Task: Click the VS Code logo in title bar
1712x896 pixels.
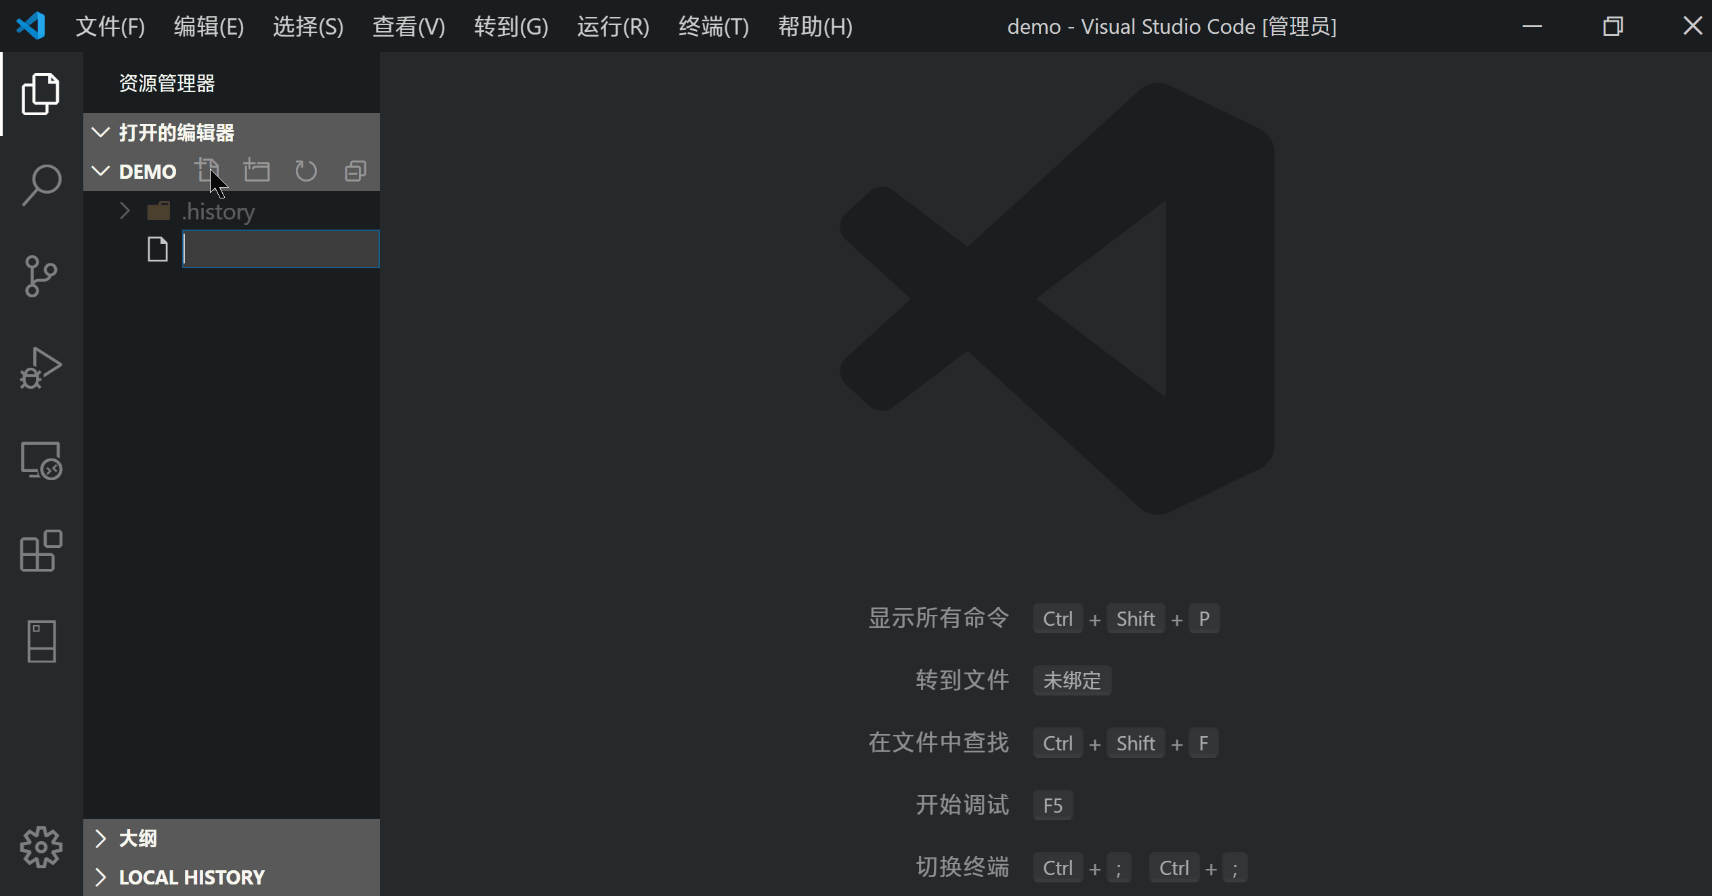Action: 31,26
